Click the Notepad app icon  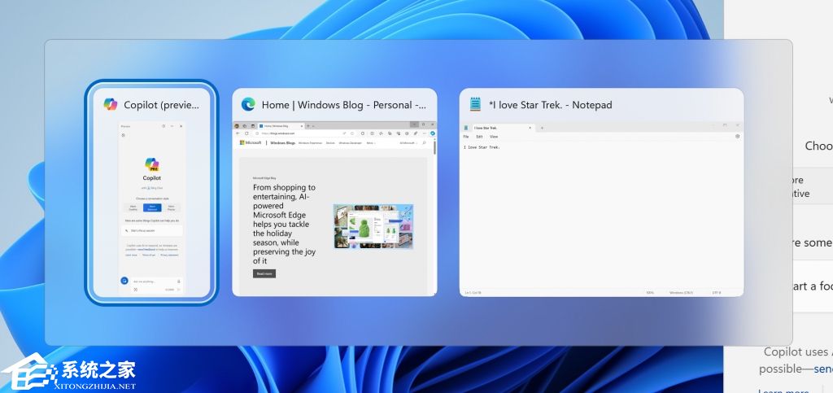click(x=475, y=104)
